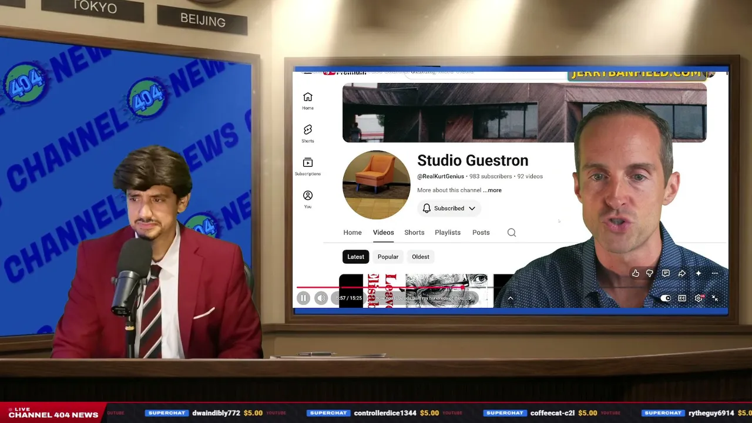Open Shorts in the YouTube sidebar
Viewport: 752px width, 423px height.
[x=308, y=133]
